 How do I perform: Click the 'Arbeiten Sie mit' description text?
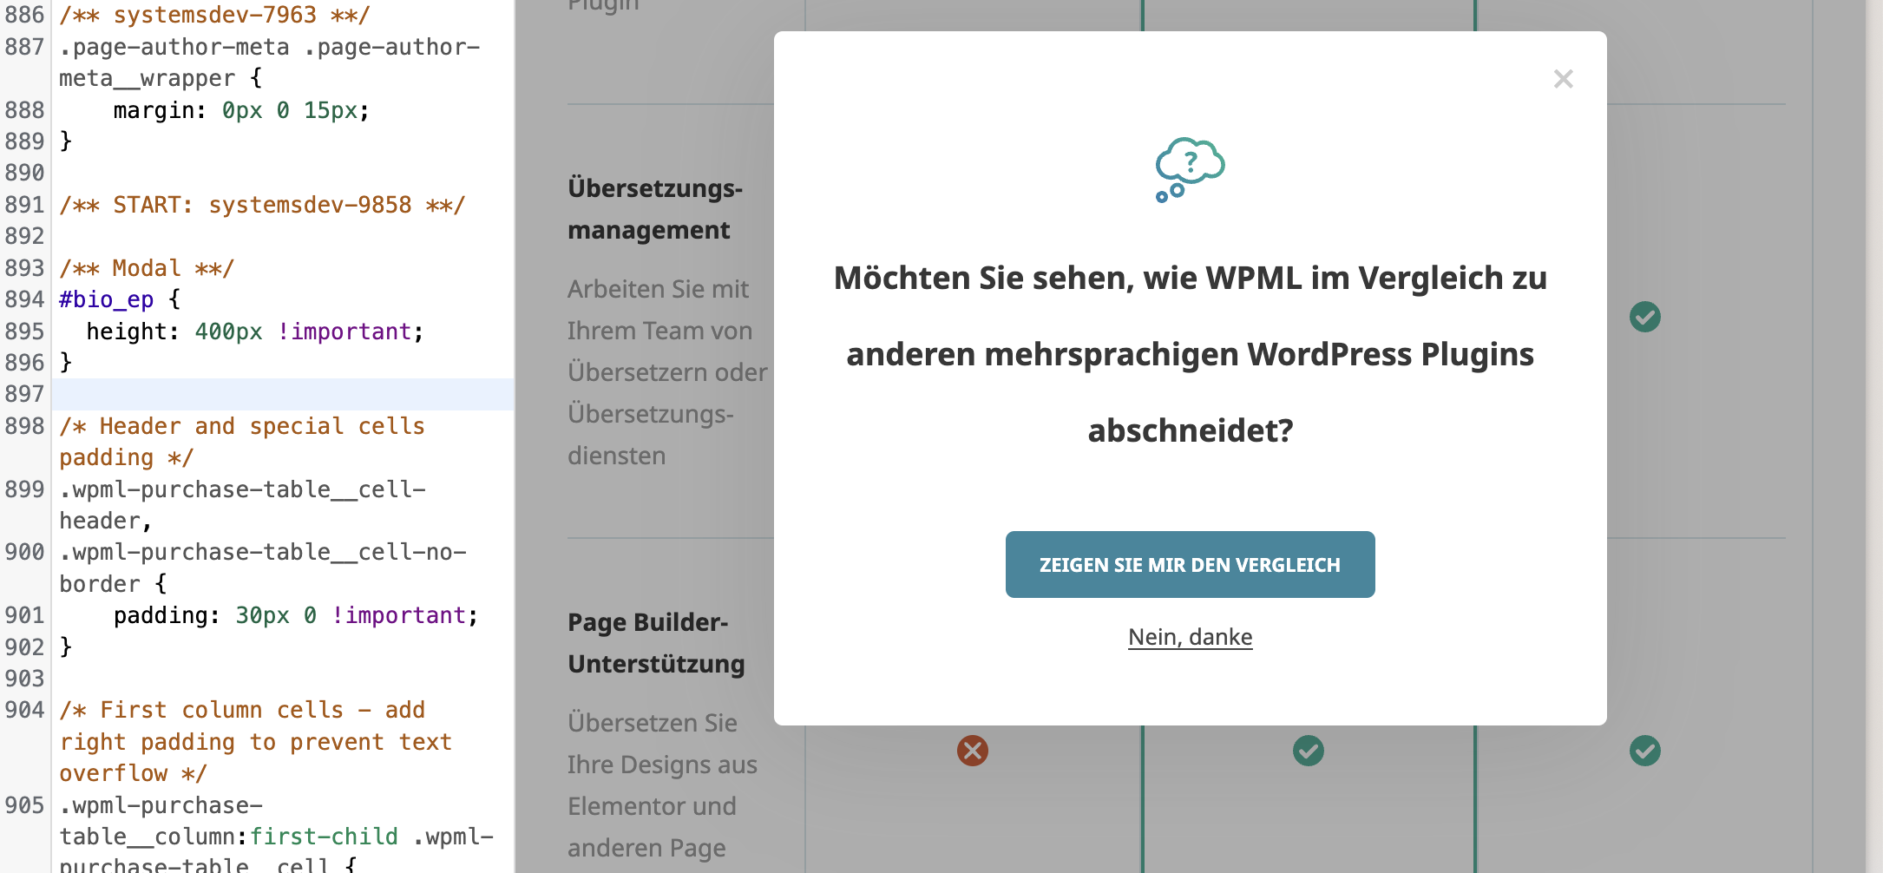(x=667, y=372)
